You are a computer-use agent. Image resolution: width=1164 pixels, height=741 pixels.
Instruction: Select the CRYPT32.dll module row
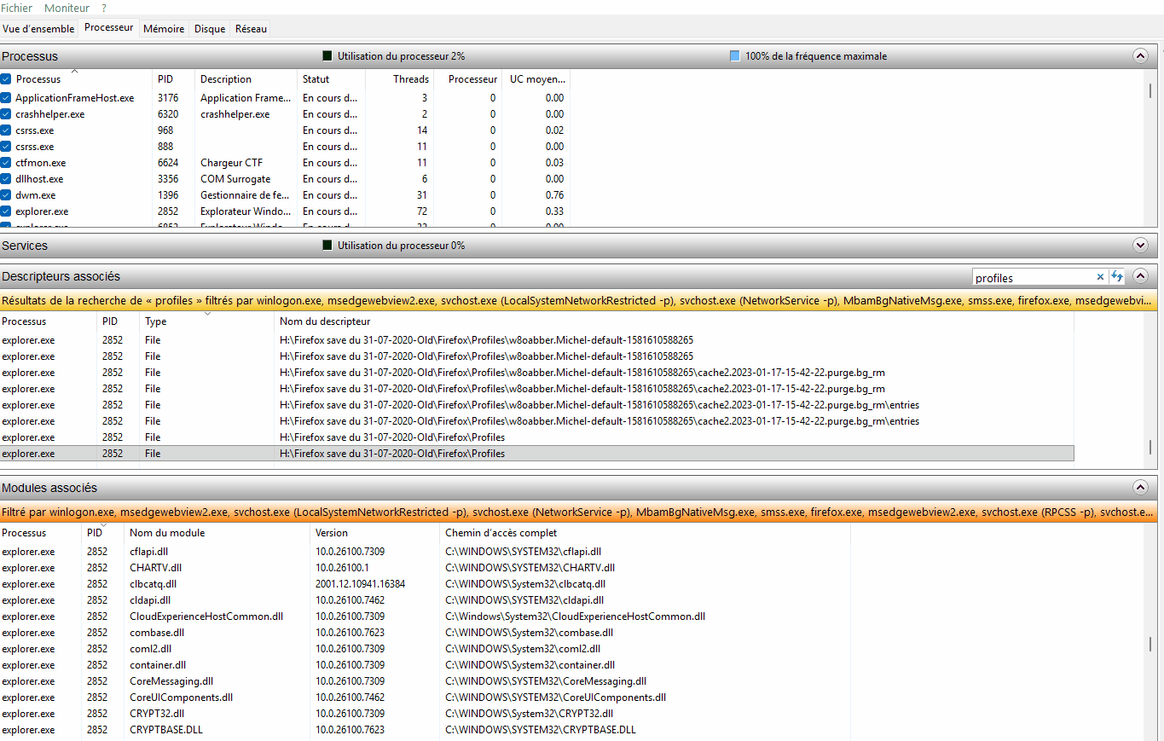pos(425,714)
